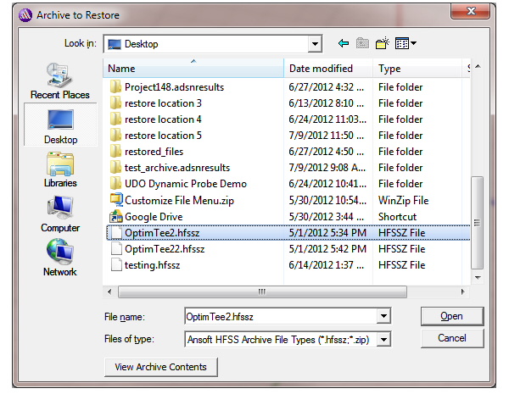
Task: Select the 'restore location 4' name
Action: pyautogui.click(x=163, y=119)
